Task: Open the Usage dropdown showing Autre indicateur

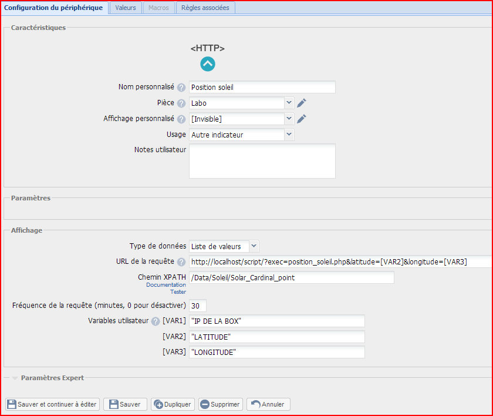Action: click(x=241, y=135)
